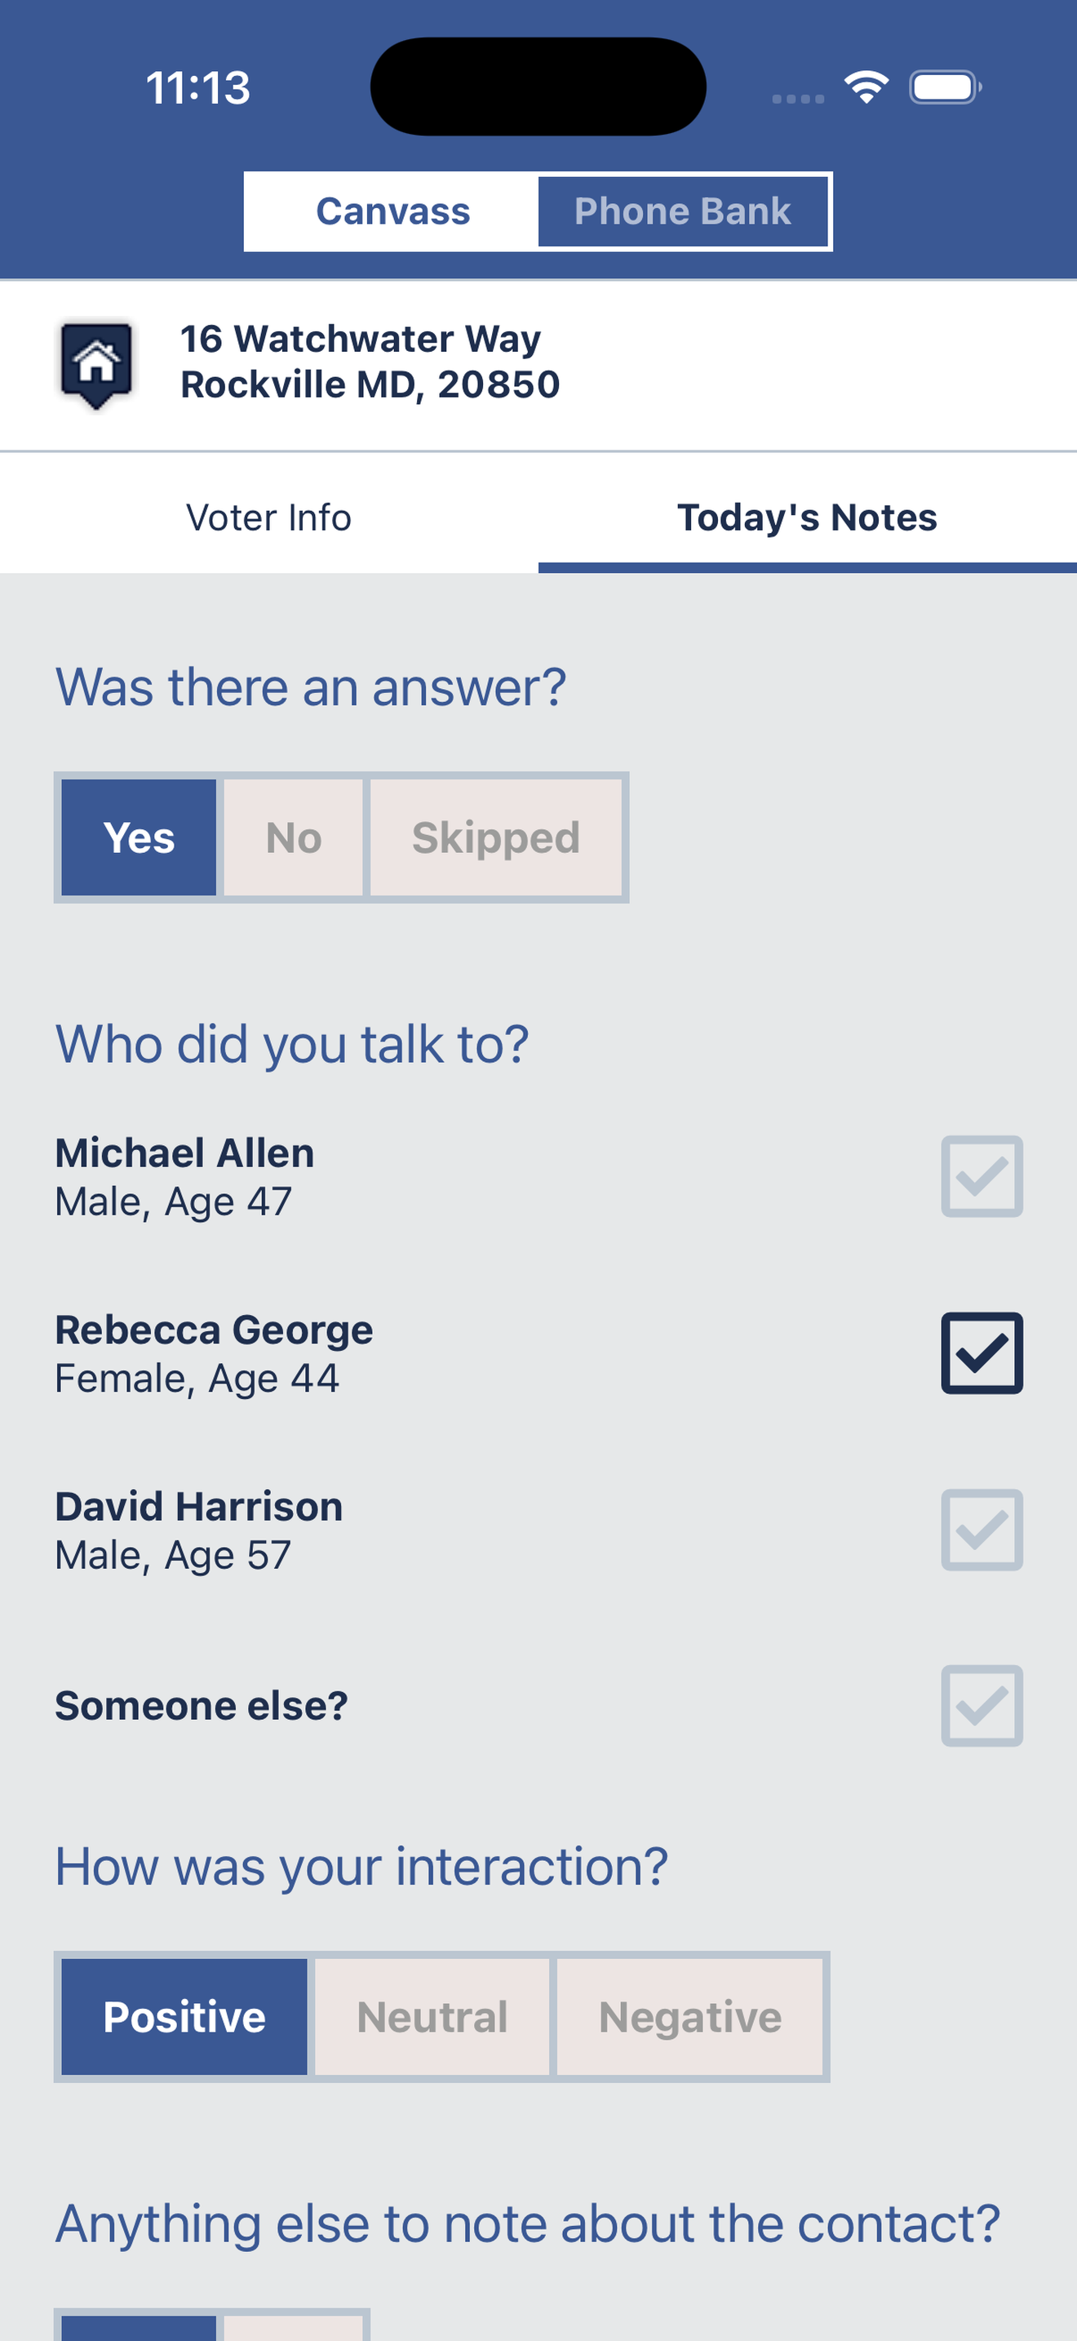Choose No for was there an answer
Viewport: 1077px width, 2341px height.
[293, 837]
